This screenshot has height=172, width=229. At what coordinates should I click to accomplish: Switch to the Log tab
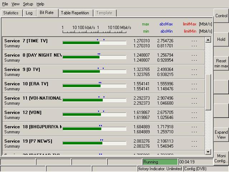(29, 13)
